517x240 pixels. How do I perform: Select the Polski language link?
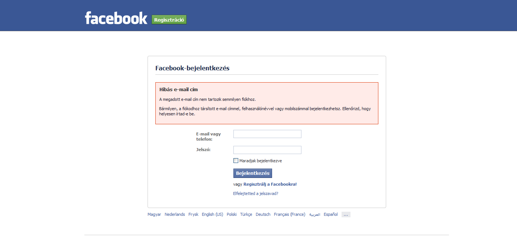pyautogui.click(x=232, y=214)
